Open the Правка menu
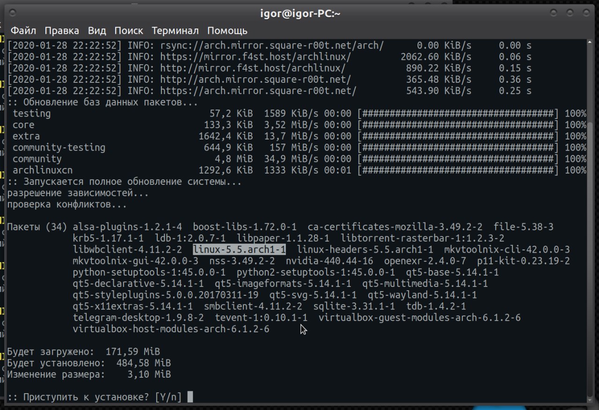Screen dimensions: 599x410 pyautogui.click(x=62, y=31)
